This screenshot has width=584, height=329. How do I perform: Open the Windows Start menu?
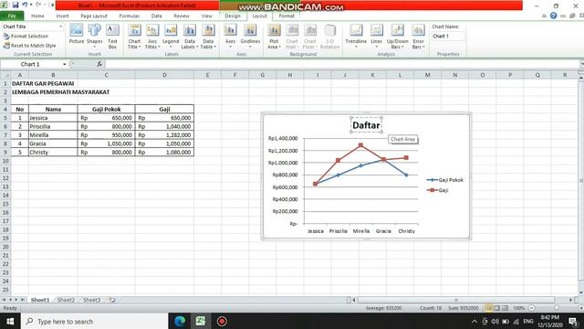(x=10, y=321)
